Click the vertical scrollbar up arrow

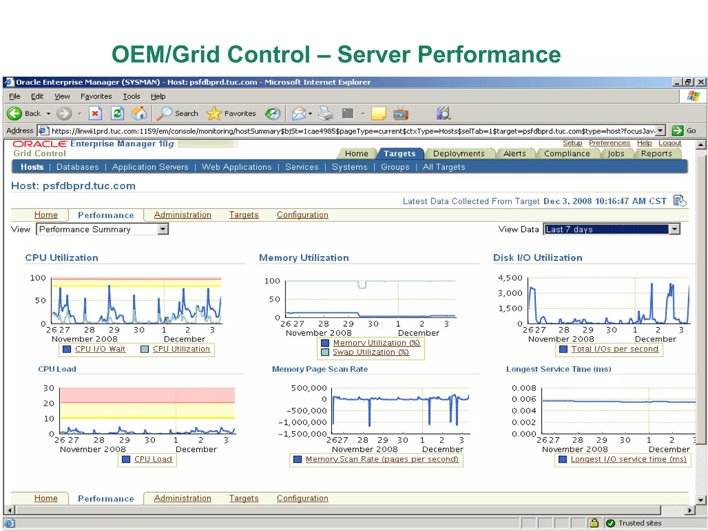(x=701, y=144)
